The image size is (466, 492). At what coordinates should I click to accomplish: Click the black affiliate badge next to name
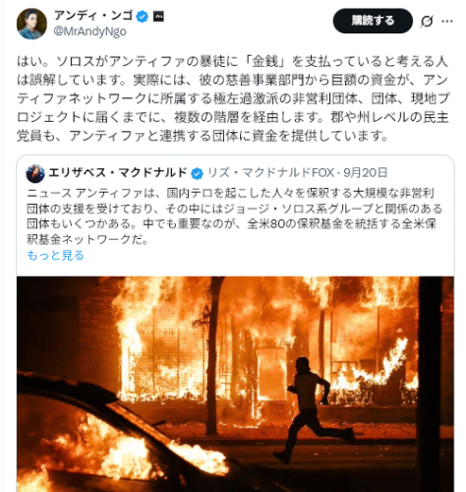point(158,16)
